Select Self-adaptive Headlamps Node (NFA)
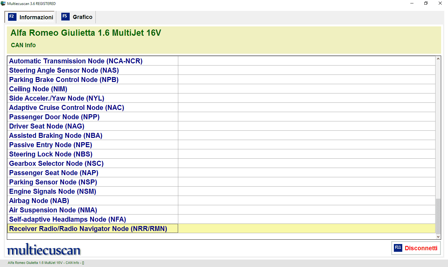 (x=221, y=219)
